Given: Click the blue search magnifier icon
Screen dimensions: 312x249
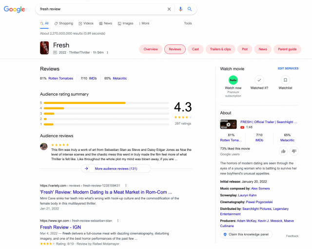Looking at the screenshot, I should point(190,9).
